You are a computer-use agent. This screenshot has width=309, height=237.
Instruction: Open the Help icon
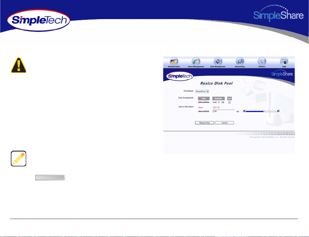pyautogui.click(x=284, y=61)
